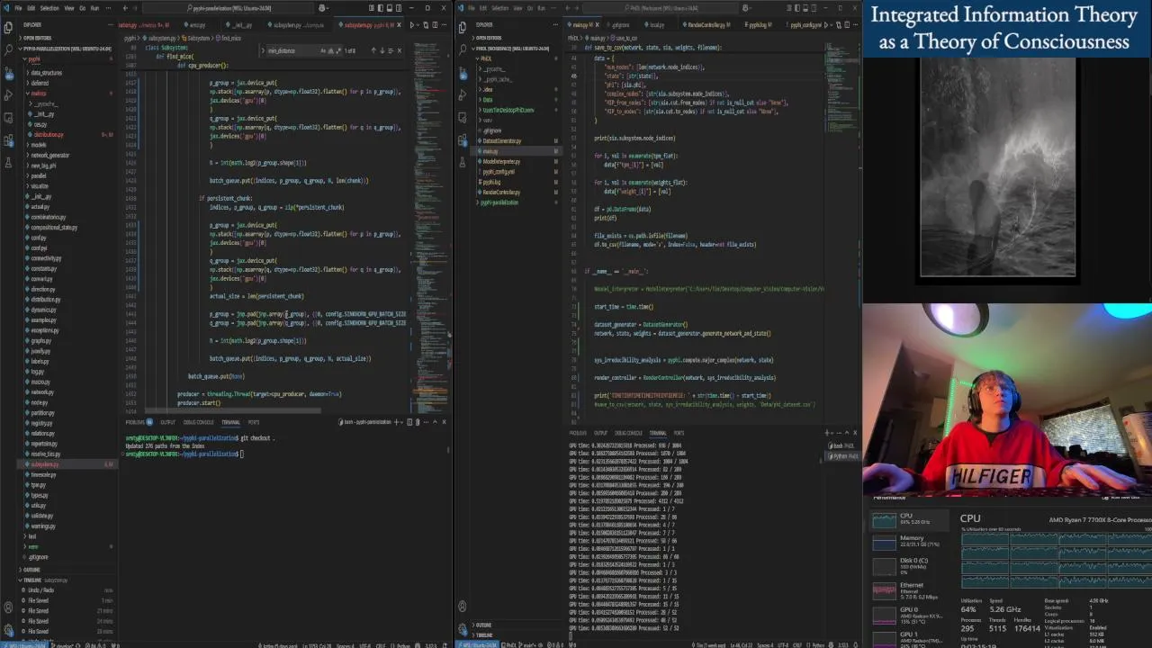1152x648 pixels.
Task: Open distribution.py in left Explorer tree
Action: tap(49, 134)
